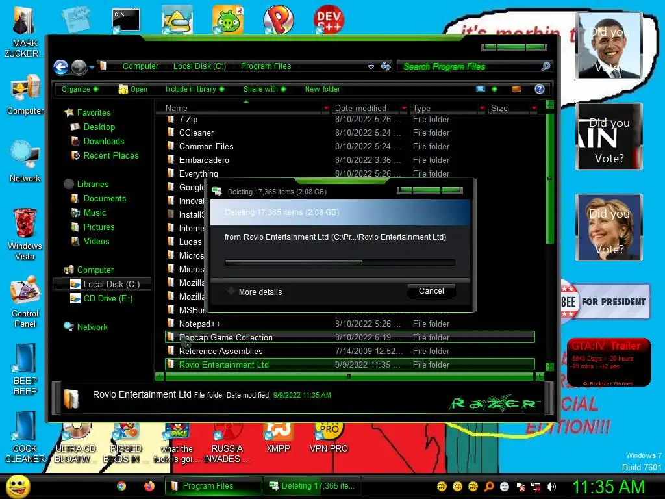
Task: Launch Firefox from the taskbar
Action: (x=149, y=486)
